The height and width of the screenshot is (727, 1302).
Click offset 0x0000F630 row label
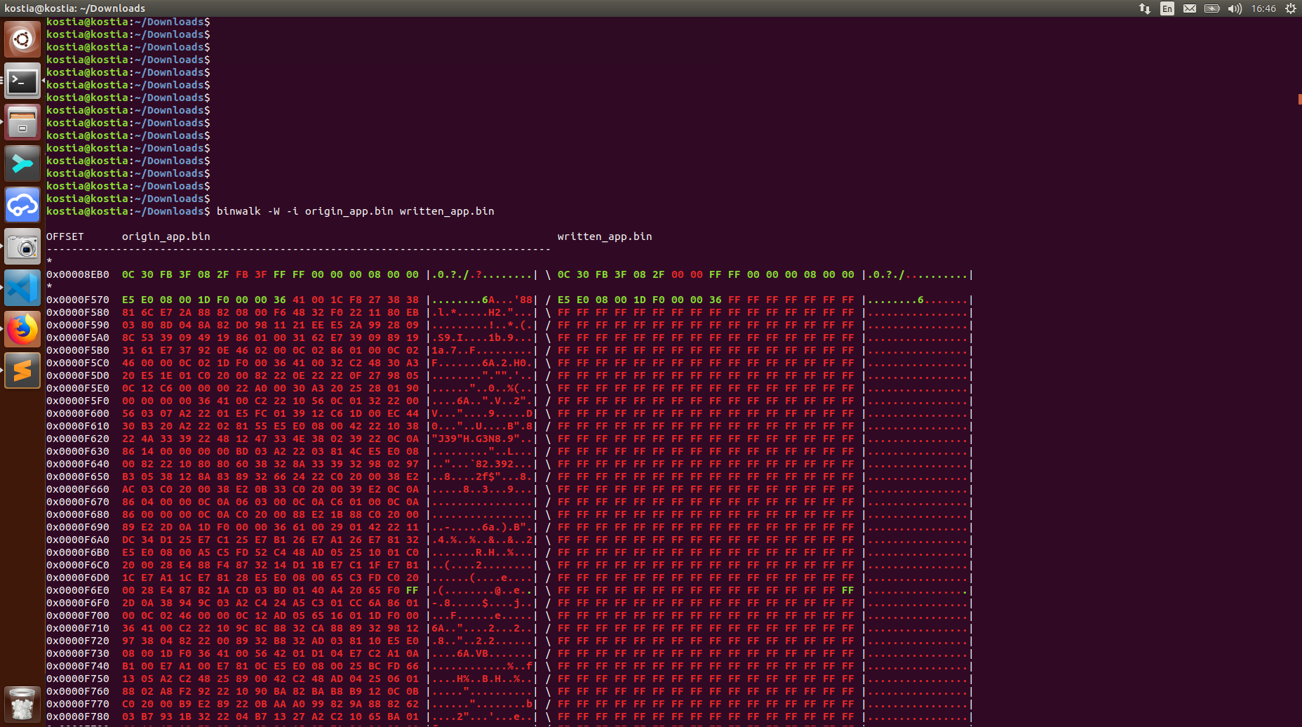(x=78, y=451)
